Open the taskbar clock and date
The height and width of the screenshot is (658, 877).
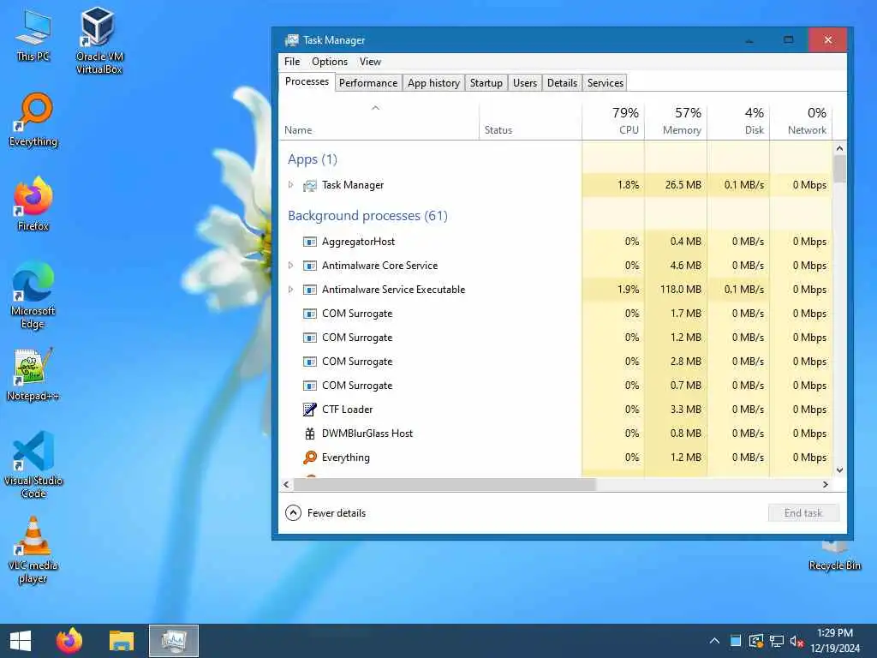[835, 641]
